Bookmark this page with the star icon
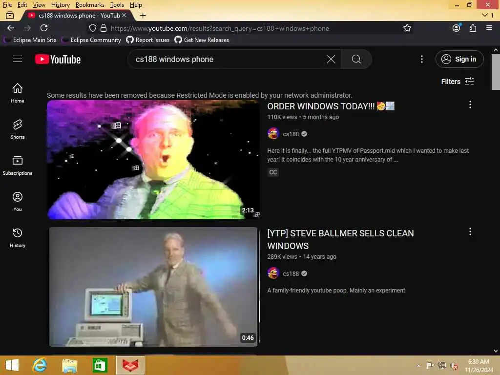The image size is (500, 375). coord(407,28)
